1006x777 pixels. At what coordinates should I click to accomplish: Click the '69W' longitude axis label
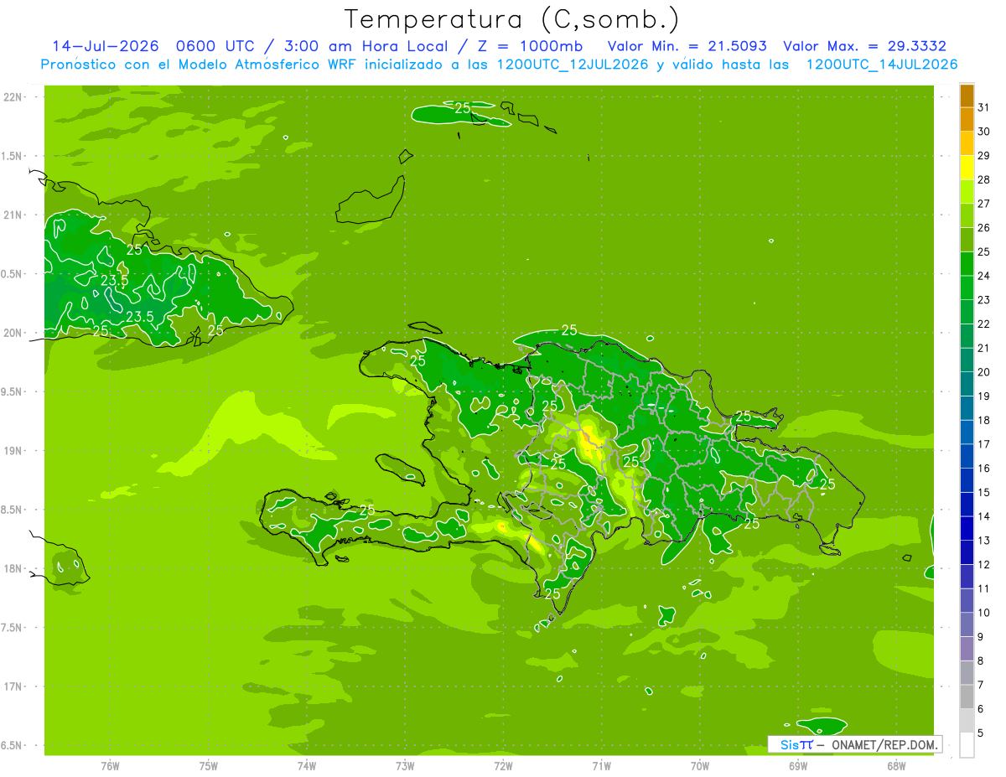pos(798,765)
